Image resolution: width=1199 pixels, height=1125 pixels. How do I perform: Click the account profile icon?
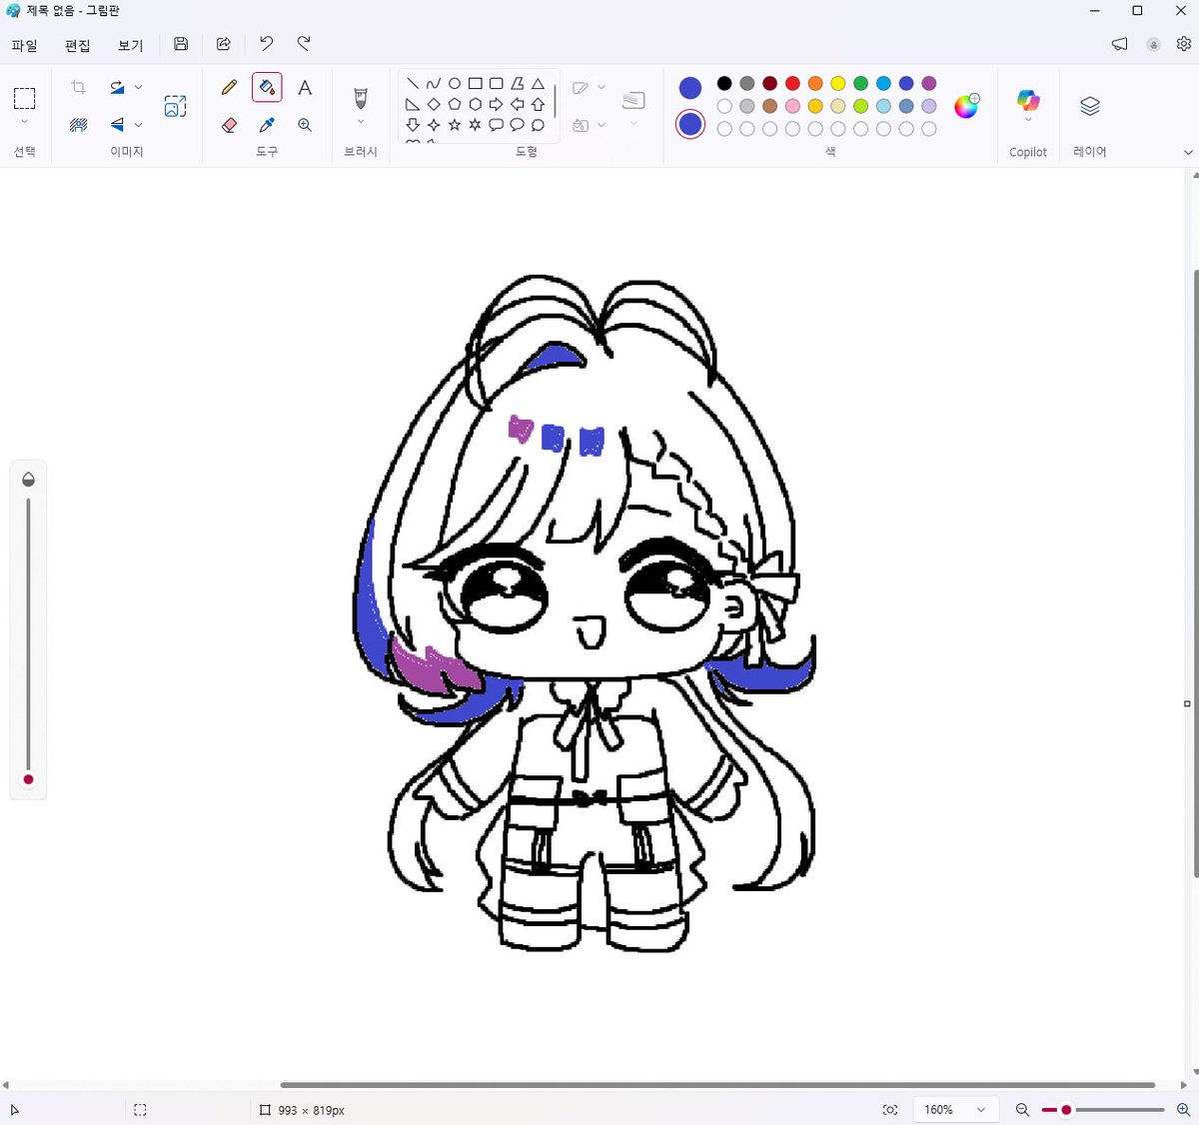pos(1153,44)
